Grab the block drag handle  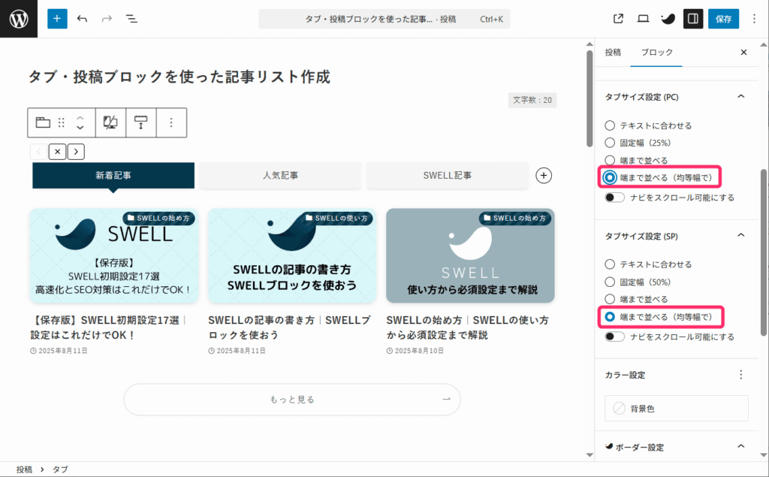(x=62, y=122)
